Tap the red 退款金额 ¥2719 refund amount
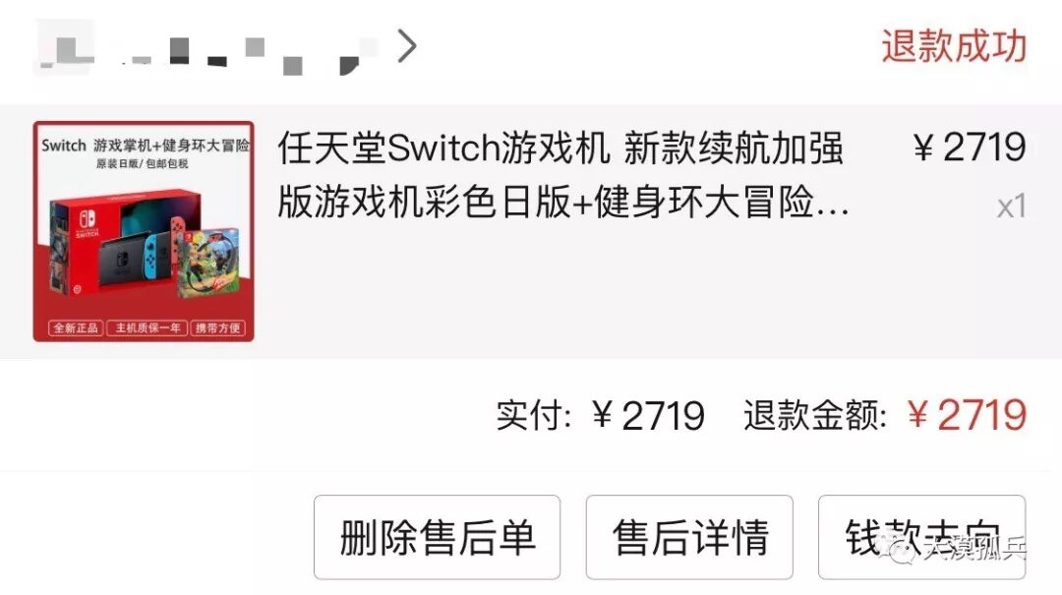The height and width of the screenshot is (595, 1062). (x=885, y=415)
